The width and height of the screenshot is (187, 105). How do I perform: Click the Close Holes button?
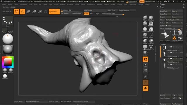20,102
